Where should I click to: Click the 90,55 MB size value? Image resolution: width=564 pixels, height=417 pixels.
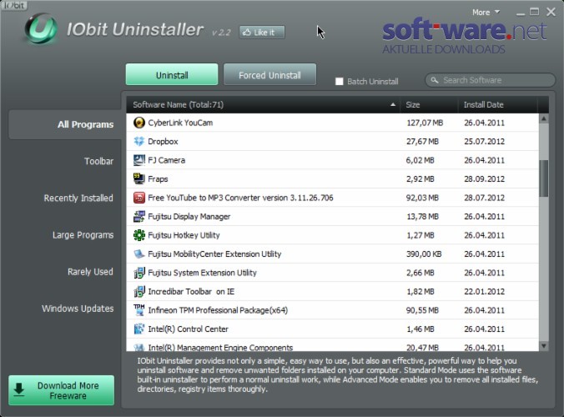(x=422, y=310)
